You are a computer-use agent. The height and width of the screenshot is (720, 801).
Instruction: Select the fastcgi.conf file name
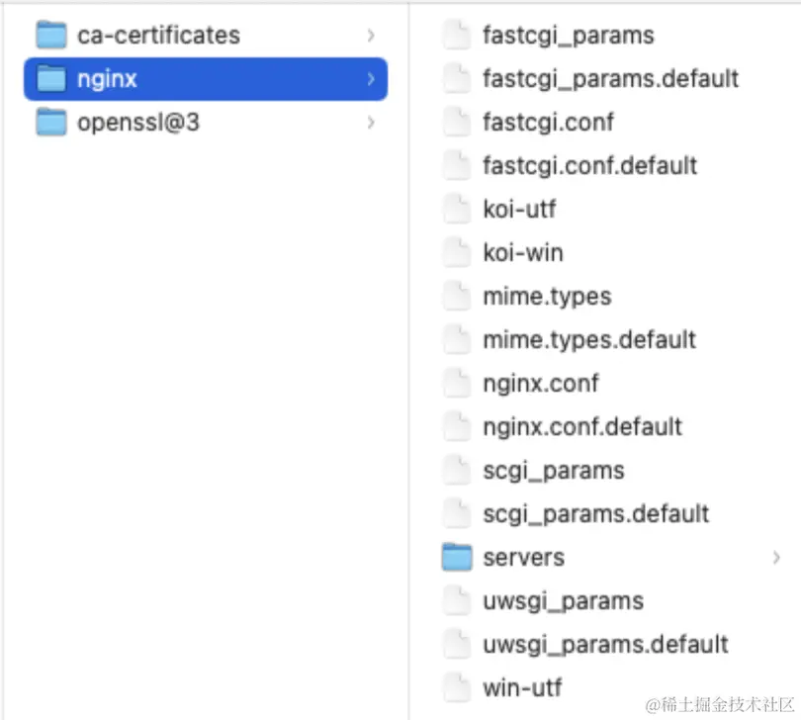[x=548, y=123]
